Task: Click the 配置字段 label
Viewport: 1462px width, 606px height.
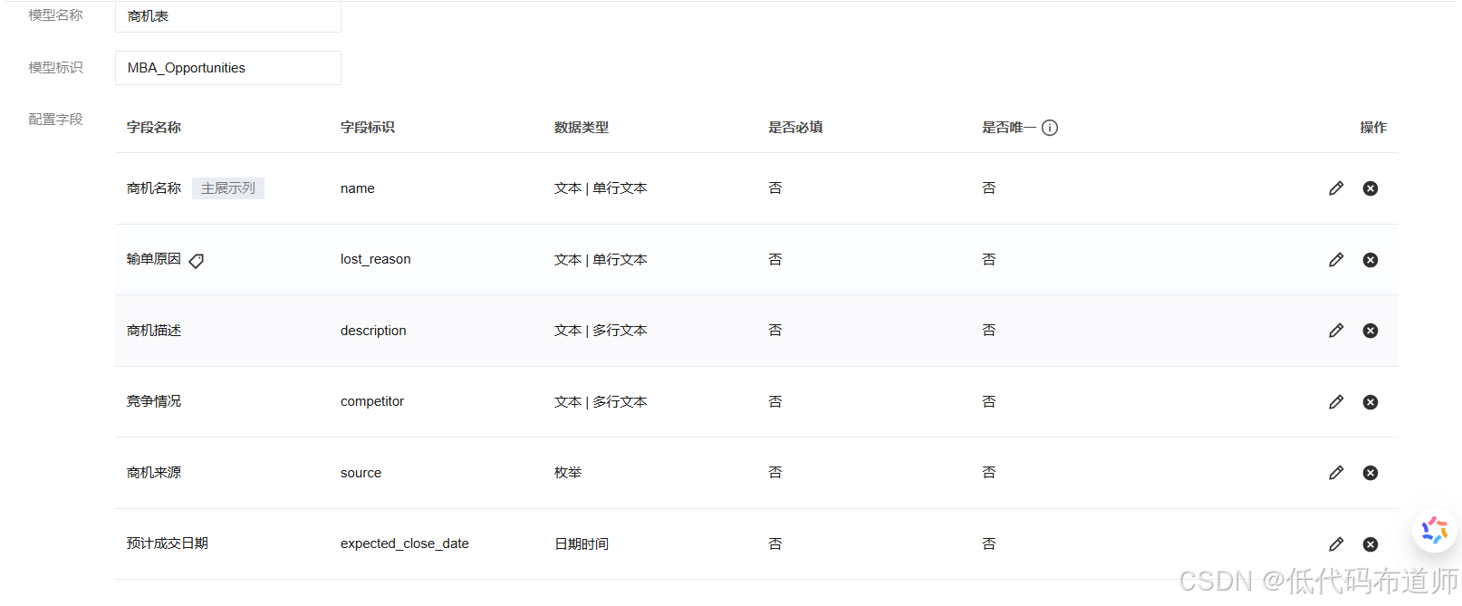Action: point(55,120)
